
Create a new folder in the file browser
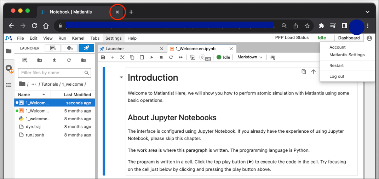[x=39, y=60]
